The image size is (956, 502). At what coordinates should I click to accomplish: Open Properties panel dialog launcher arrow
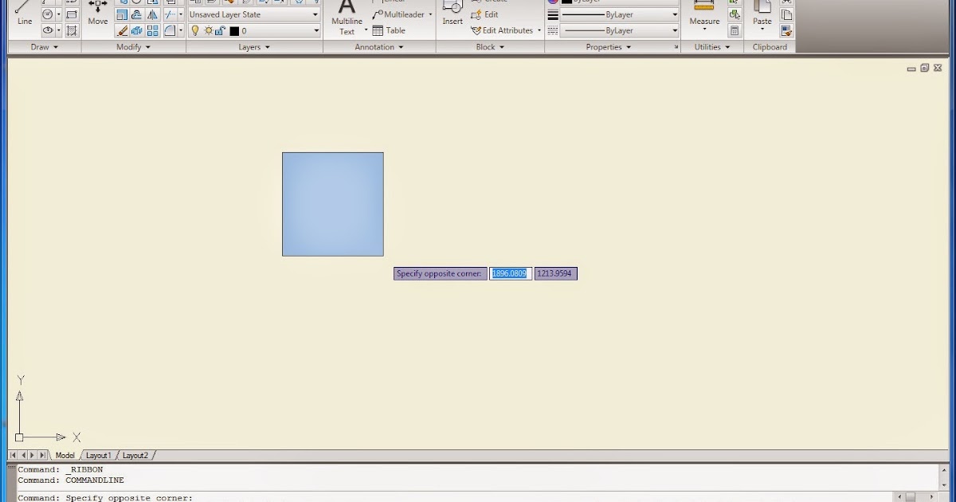coord(676,47)
